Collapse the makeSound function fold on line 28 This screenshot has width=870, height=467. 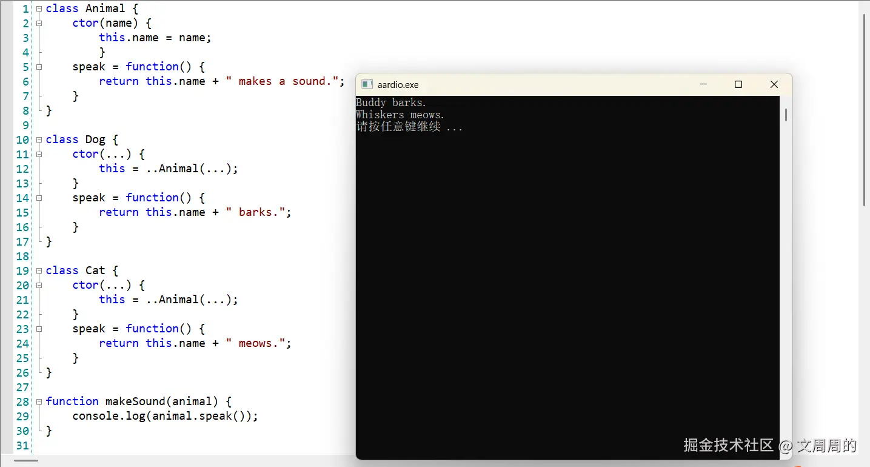39,402
